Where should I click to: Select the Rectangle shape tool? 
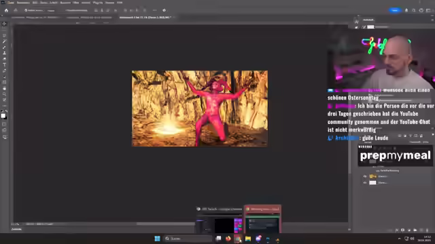coord(4,83)
